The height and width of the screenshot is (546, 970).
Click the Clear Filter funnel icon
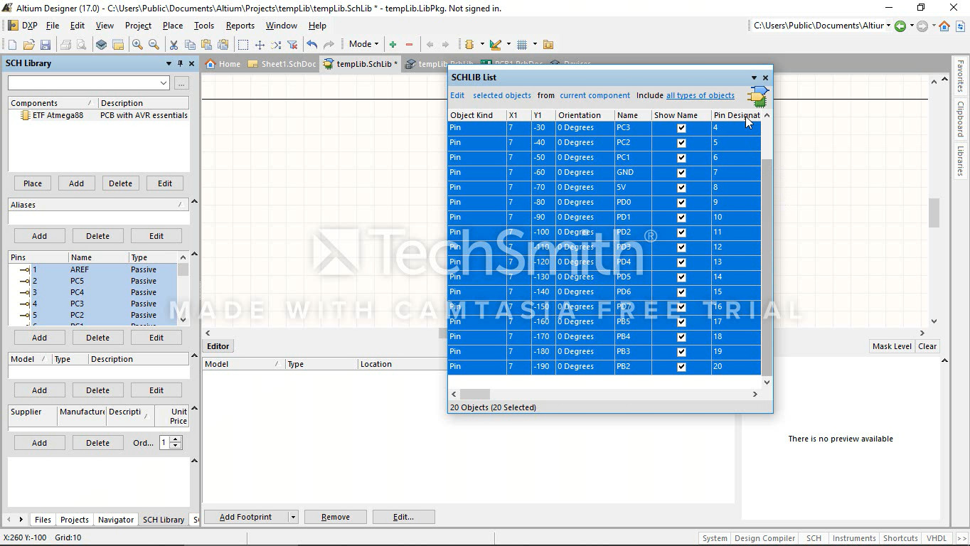(292, 45)
